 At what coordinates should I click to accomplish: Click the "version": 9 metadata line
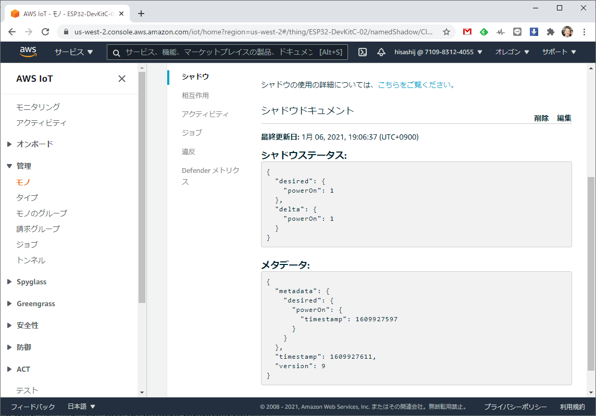300,366
